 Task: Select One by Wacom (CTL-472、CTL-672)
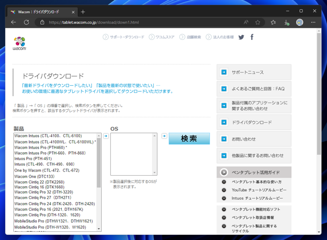[47, 171]
